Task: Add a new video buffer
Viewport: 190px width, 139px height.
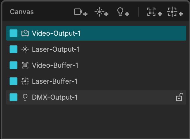Action: pos(154,12)
